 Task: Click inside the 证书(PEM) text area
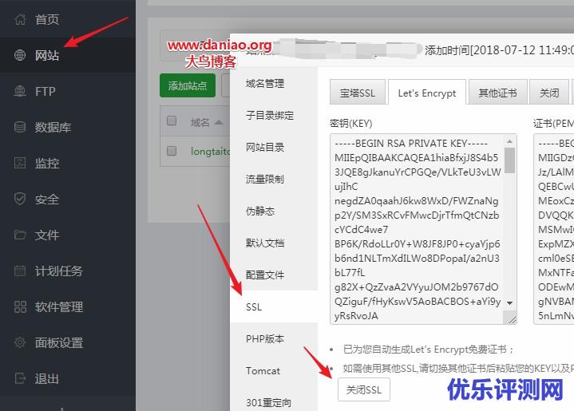[x=554, y=229]
